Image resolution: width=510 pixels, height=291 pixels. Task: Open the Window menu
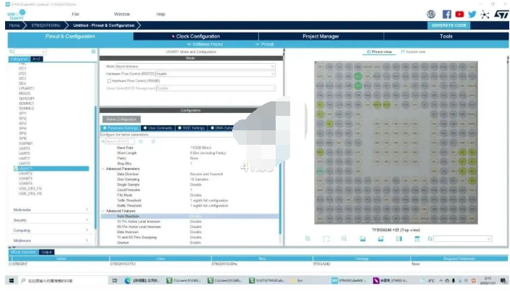(122, 14)
